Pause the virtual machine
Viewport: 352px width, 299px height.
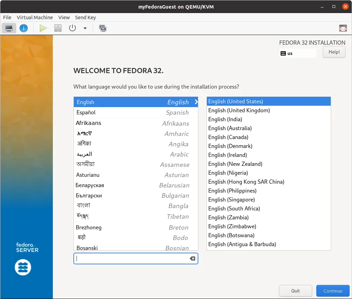tap(58, 28)
